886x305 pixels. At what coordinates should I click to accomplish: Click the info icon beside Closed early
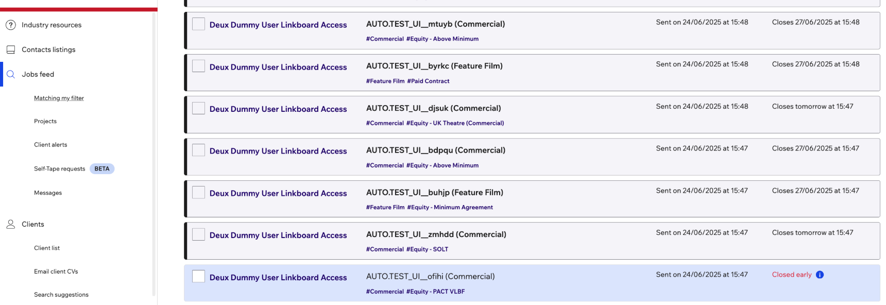pos(820,275)
